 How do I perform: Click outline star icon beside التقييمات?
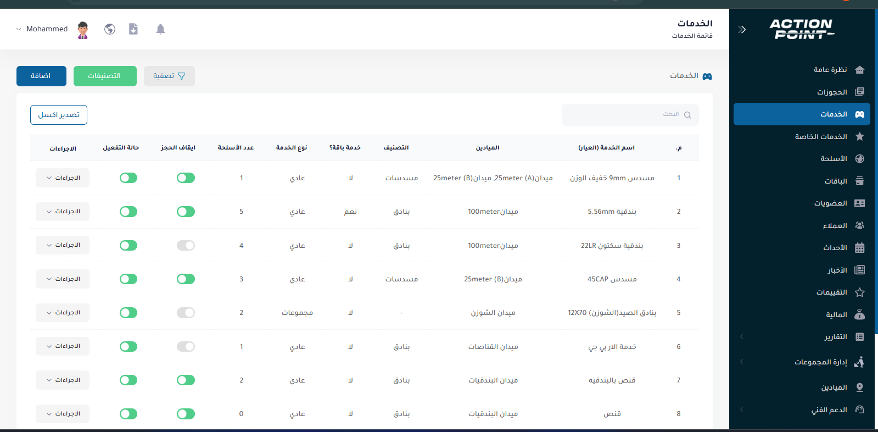click(860, 292)
